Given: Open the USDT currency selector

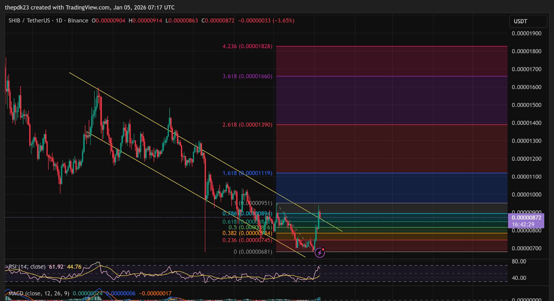Looking at the screenshot, I should (528, 21).
